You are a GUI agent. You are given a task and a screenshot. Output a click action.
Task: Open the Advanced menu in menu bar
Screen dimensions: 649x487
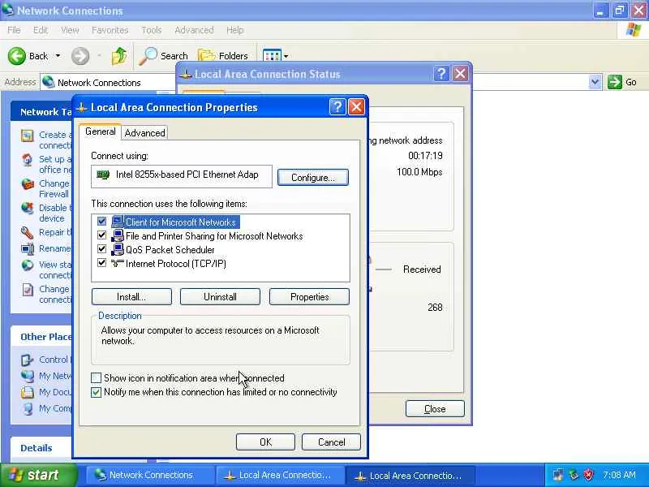(x=194, y=30)
